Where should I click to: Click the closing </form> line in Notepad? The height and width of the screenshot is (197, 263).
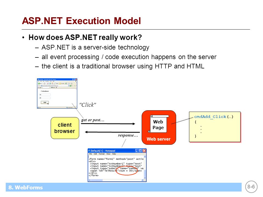94,175
